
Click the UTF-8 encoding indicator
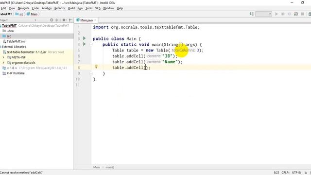point(297,173)
